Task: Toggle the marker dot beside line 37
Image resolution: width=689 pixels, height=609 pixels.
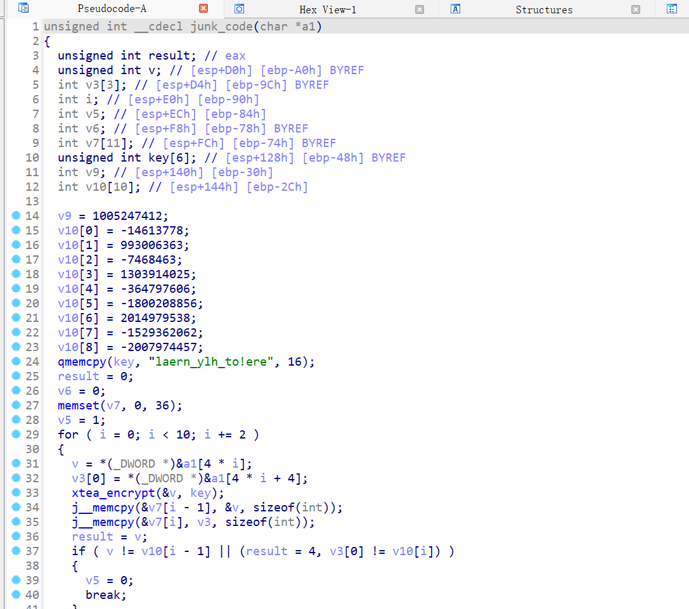Action: [x=16, y=551]
